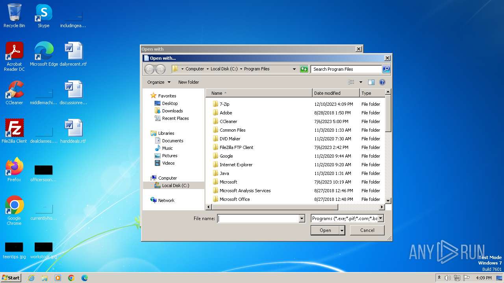Click the Local Disk (C:) breadcrumb segment
The width and height of the screenshot is (504, 283).
coord(224,69)
